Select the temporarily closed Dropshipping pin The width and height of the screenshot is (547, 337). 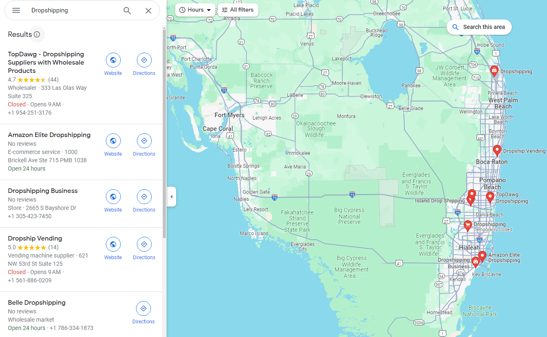click(x=468, y=226)
